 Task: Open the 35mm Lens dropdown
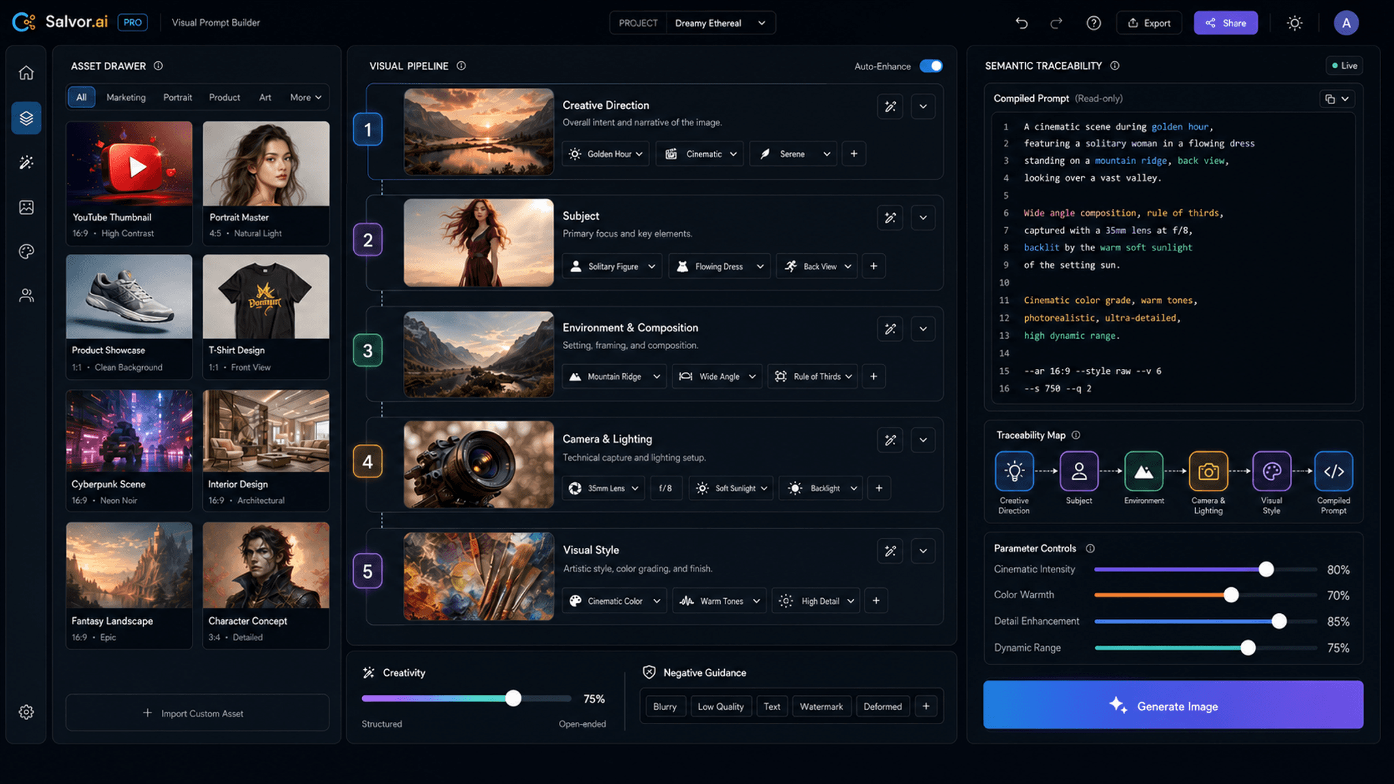[604, 488]
